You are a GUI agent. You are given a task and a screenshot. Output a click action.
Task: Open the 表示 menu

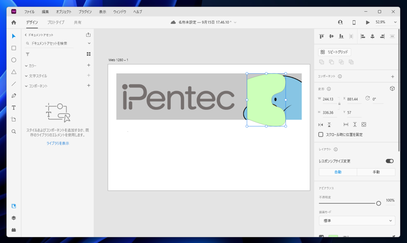tap(102, 12)
